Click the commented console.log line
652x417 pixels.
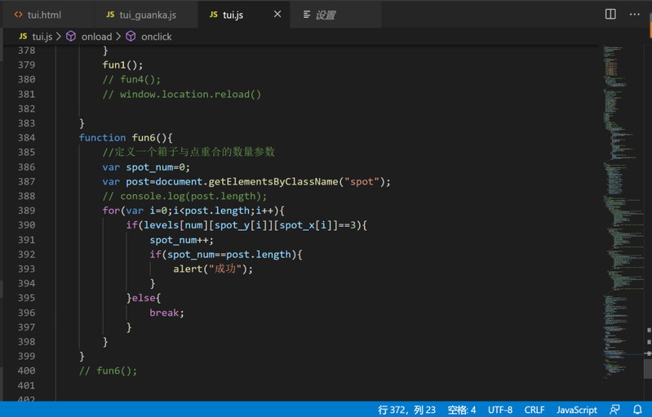[184, 196]
